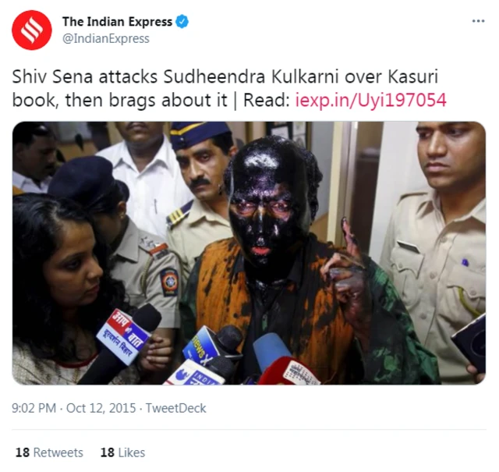Open The Indian Express profile name

[x=117, y=22]
